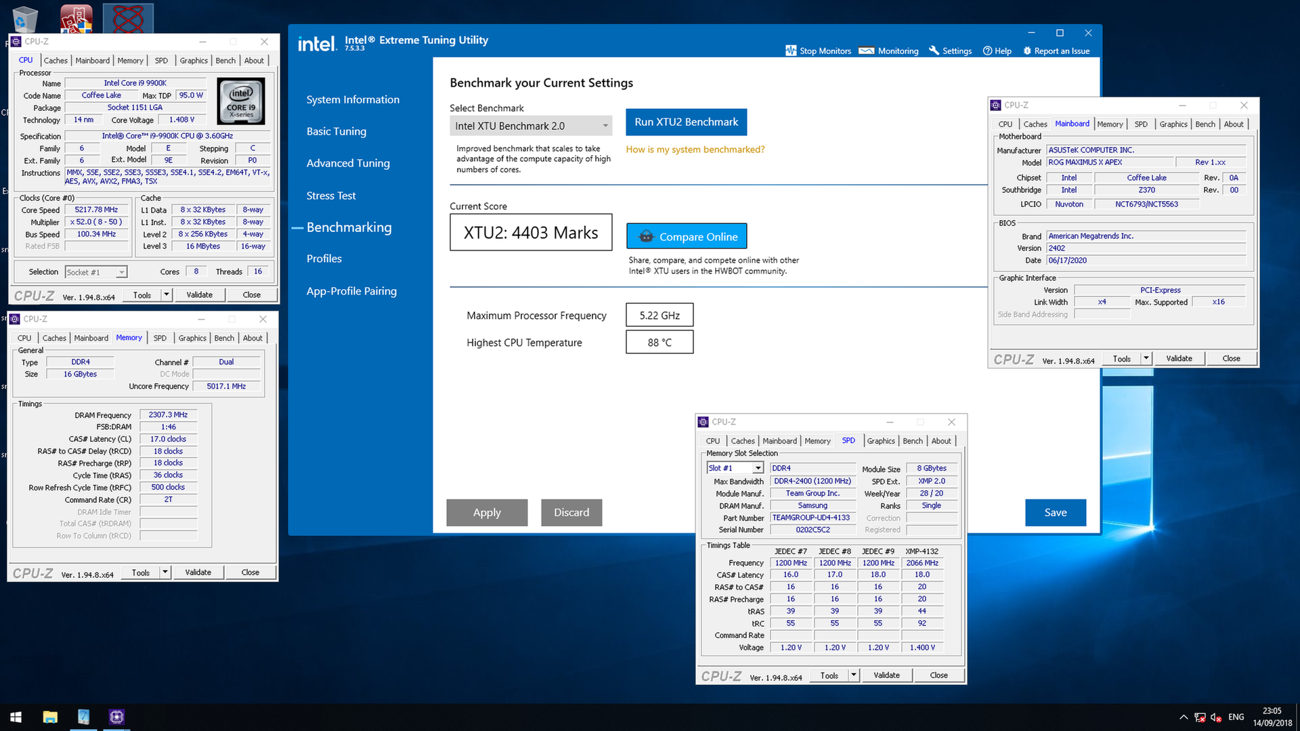This screenshot has height=731, width=1300.
Task: Open Stress Test section
Action: 330,196
